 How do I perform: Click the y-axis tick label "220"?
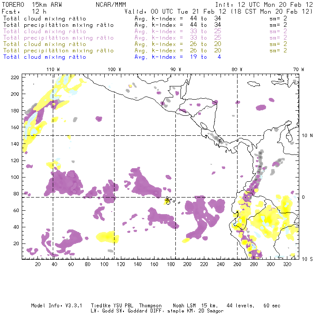pyautogui.click(x=15, y=77)
